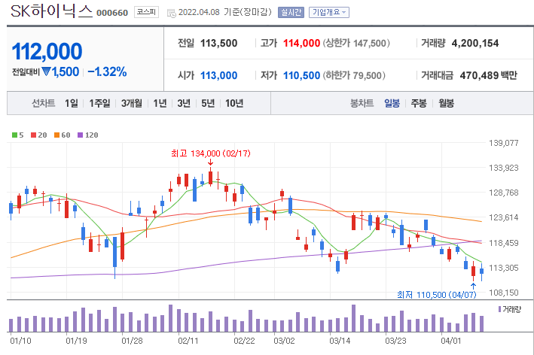This screenshot has height=355, width=534.
Task: Click the 선차트 line chart label
Action: [x=43, y=103]
